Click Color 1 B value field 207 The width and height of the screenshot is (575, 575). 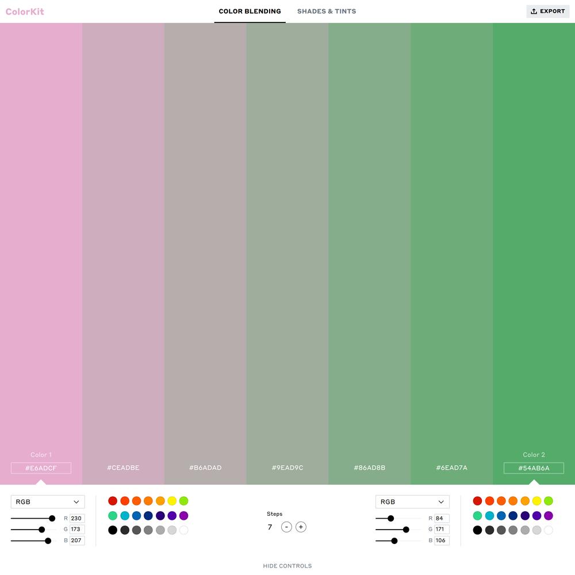coord(77,540)
